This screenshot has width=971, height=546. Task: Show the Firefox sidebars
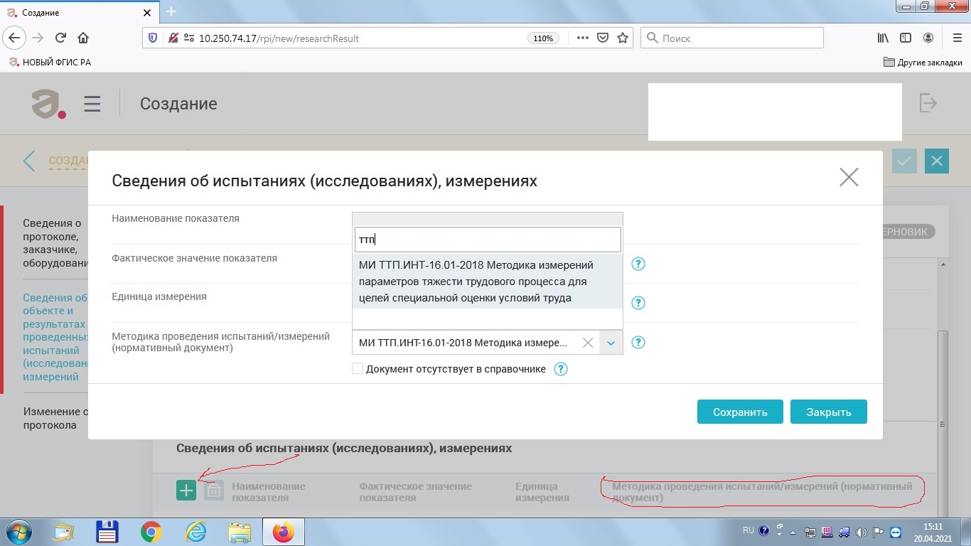coord(906,38)
